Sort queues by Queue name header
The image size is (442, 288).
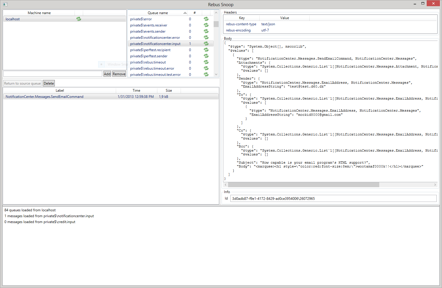pos(158,13)
